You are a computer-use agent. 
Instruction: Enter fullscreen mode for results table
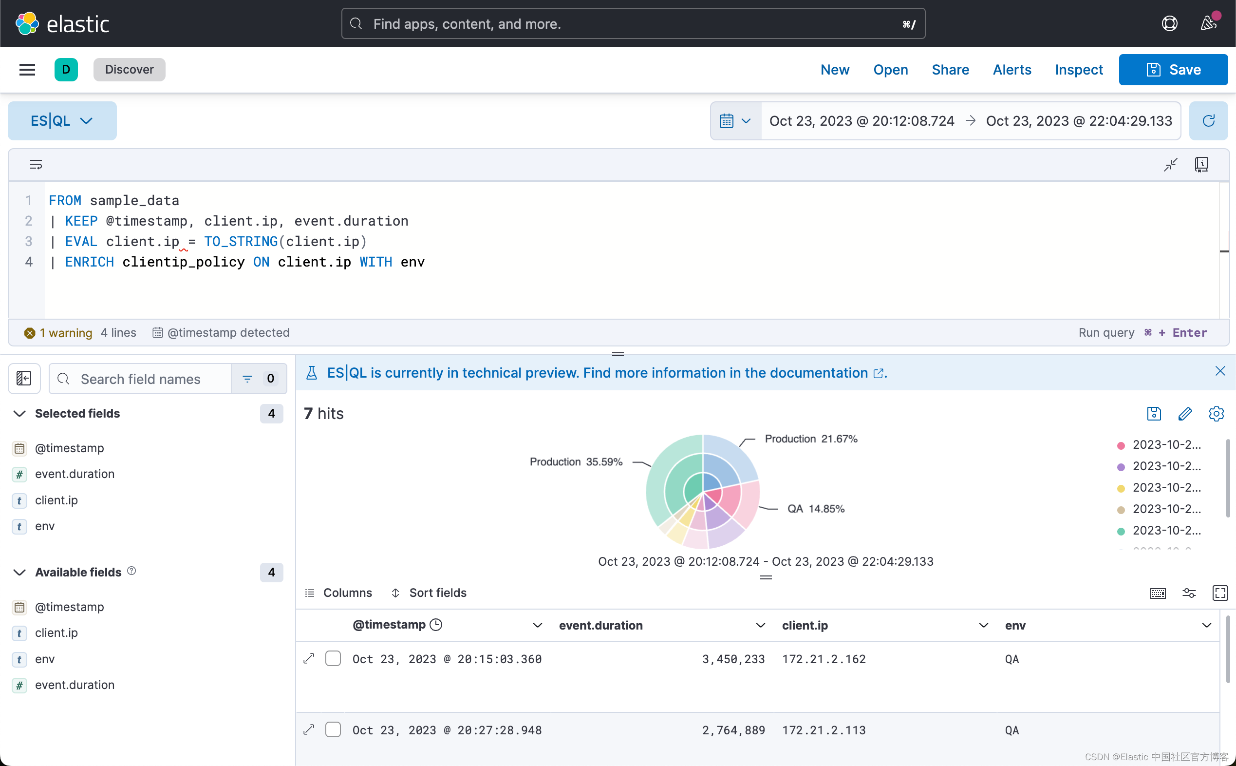click(1220, 593)
